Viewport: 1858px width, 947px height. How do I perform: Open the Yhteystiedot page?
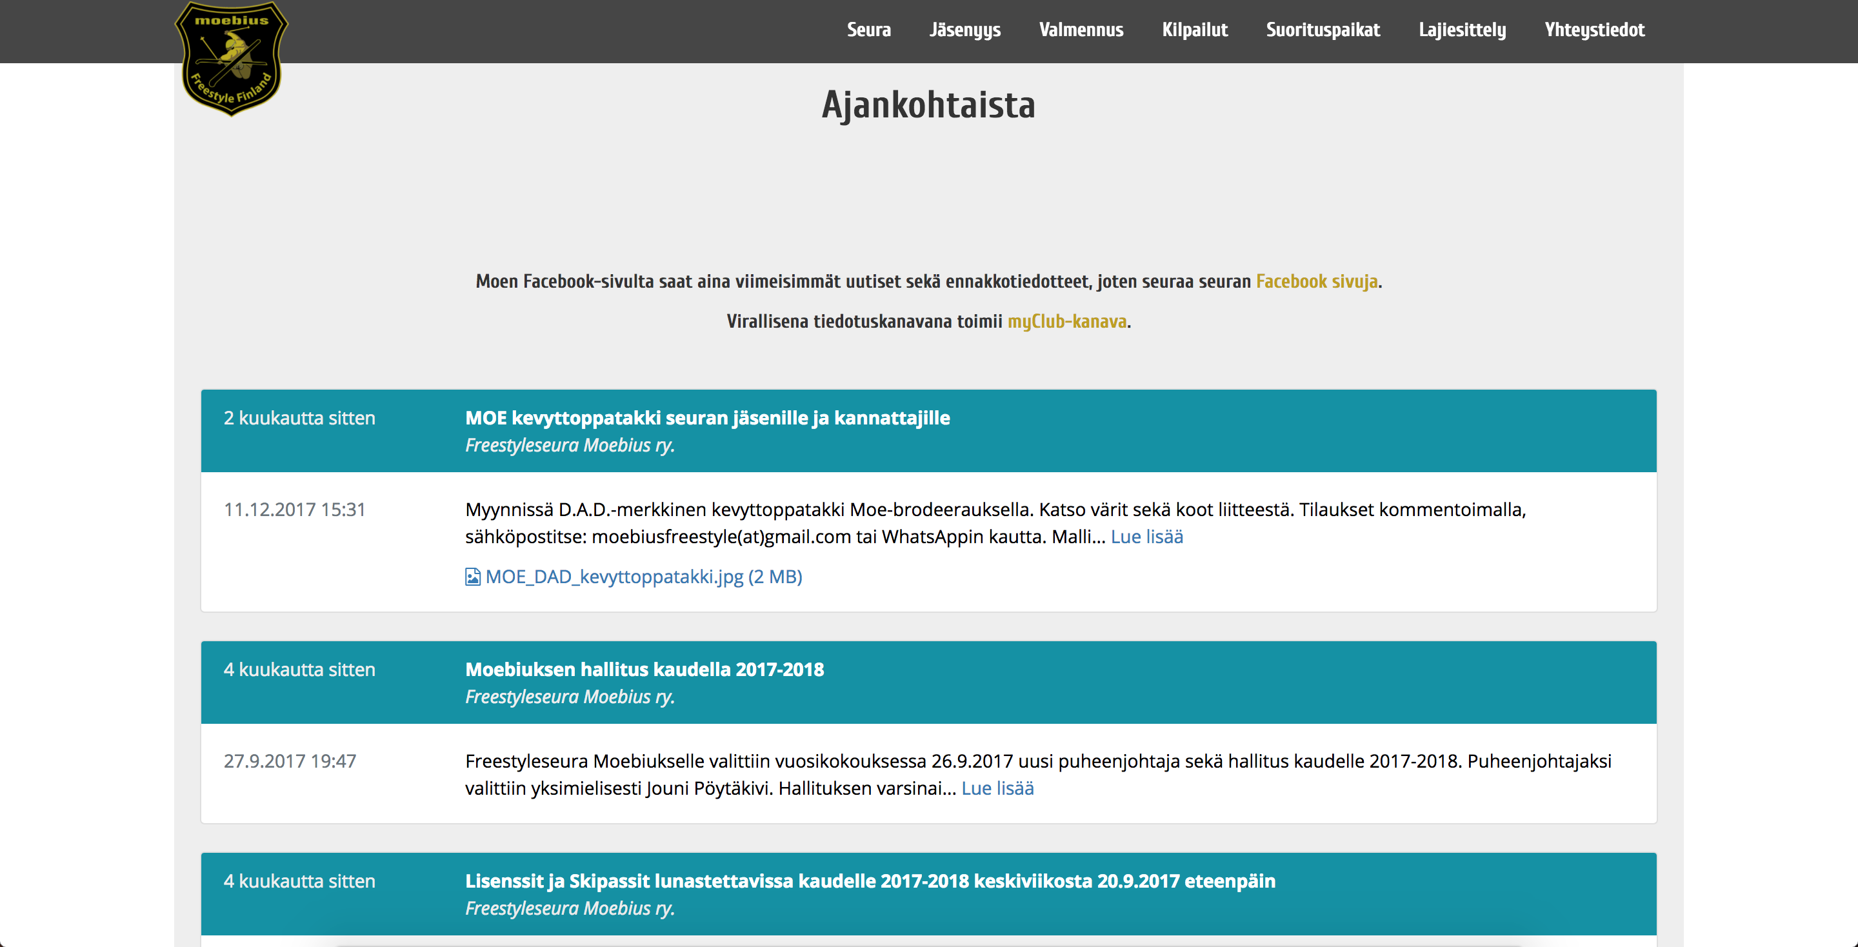tap(1594, 30)
